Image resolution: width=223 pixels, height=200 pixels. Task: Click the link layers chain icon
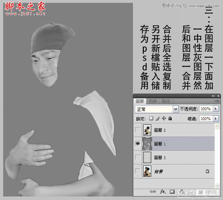153,192
